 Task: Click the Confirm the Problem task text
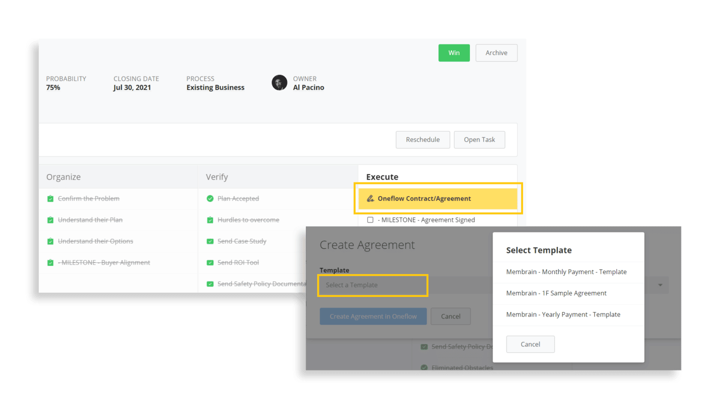[88, 198]
